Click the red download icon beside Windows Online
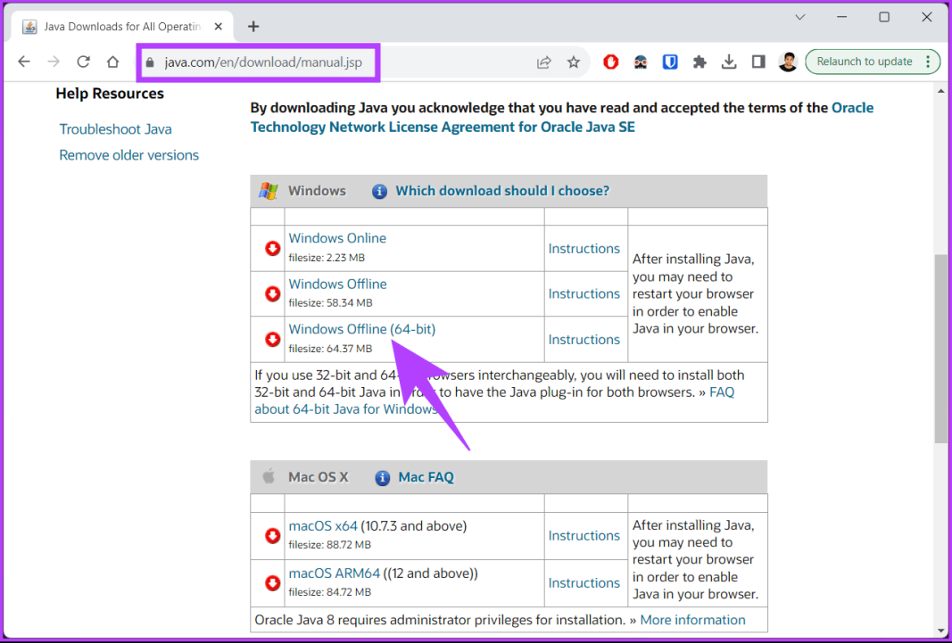952x643 pixels. [272, 249]
